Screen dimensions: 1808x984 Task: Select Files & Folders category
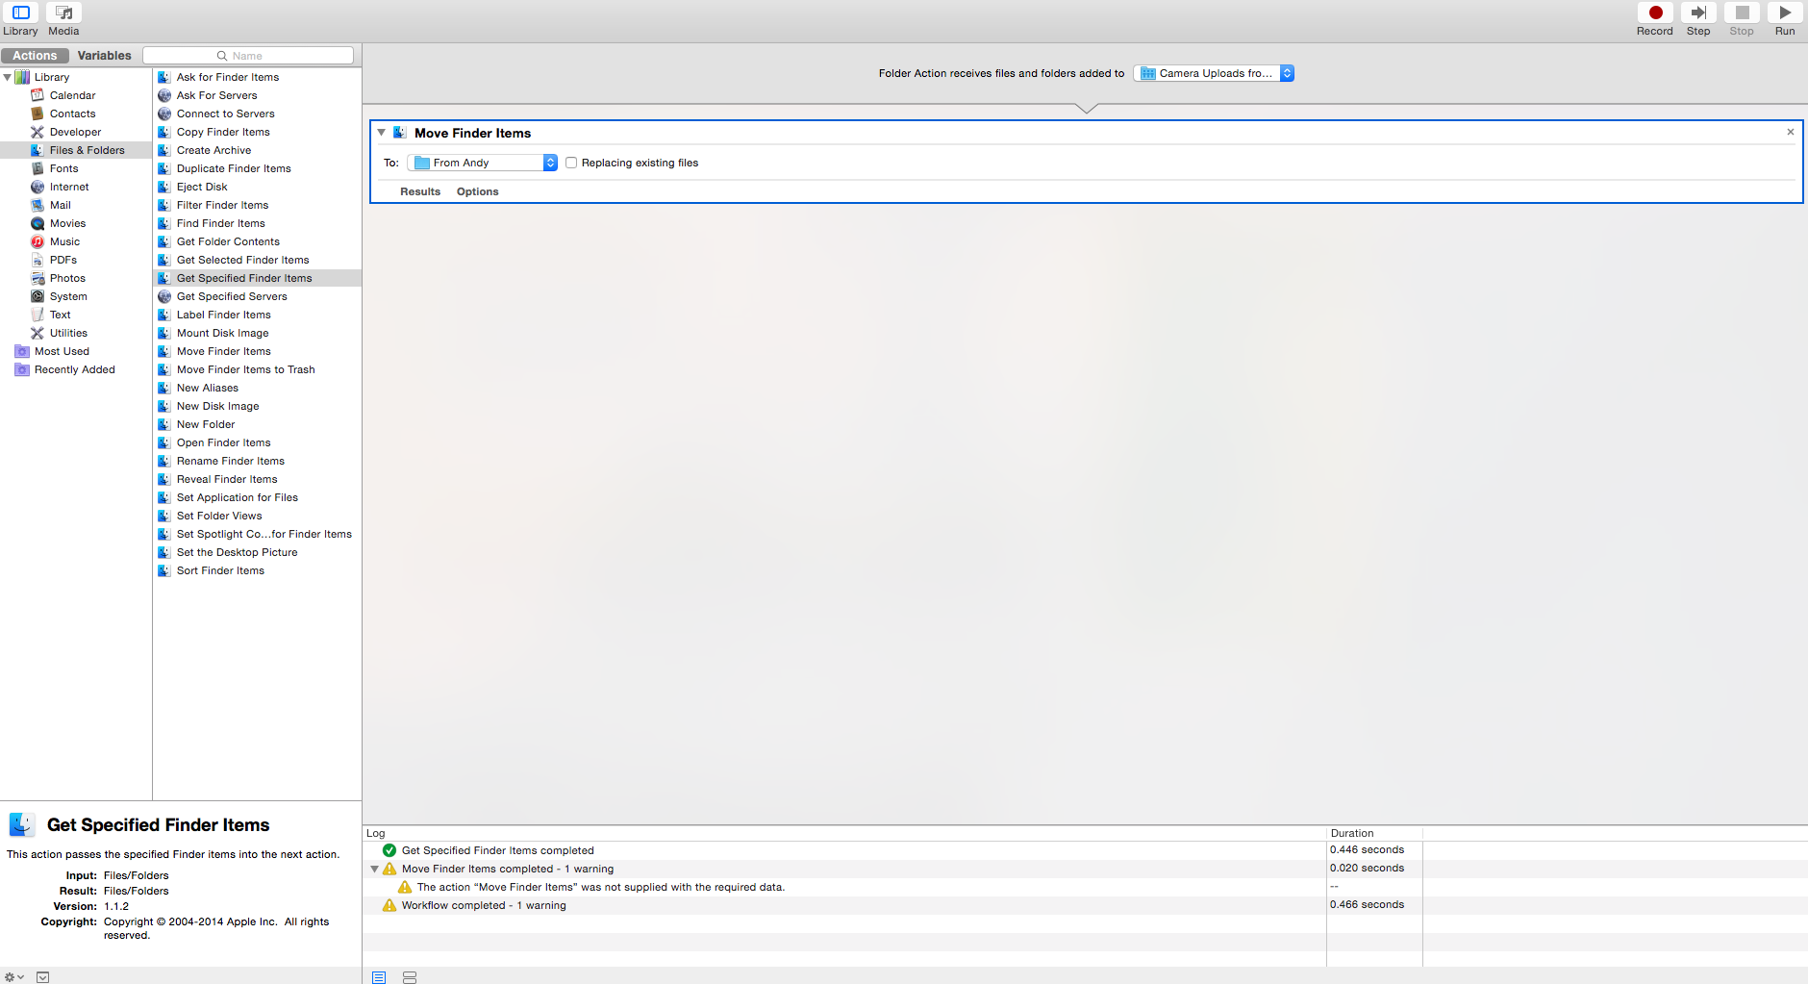pos(76,150)
